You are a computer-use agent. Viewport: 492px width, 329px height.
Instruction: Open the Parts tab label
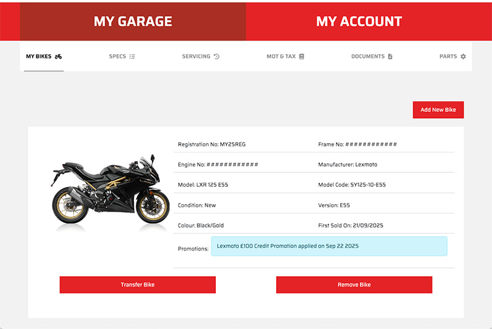coord(448,57)
